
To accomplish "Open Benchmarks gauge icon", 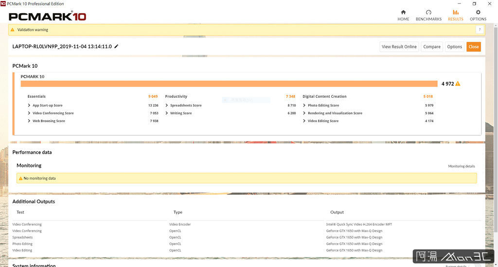I will (x=428, y=12).
